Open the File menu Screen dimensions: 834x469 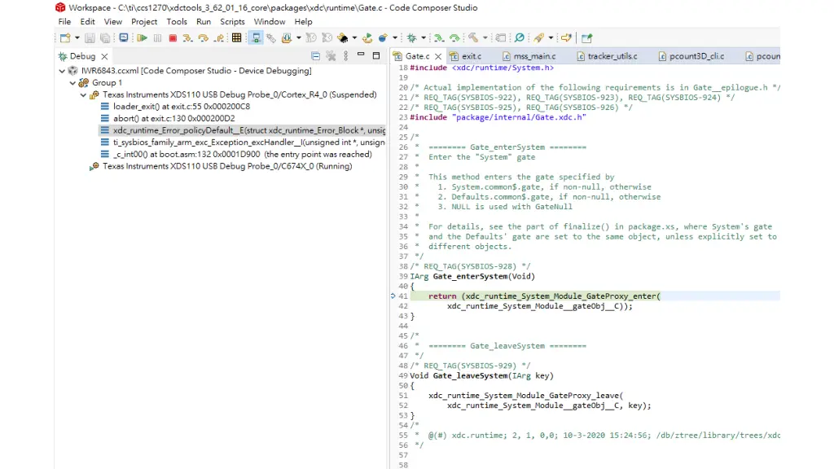(x=64, y=21)
